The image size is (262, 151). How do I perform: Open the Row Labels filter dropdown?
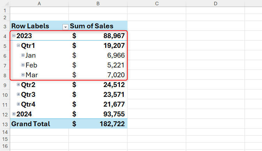(65, 27)
